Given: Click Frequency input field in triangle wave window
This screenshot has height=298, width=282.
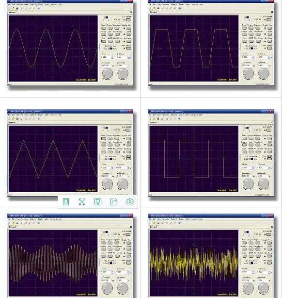Looking at the screenshot, I should (107, 176).
